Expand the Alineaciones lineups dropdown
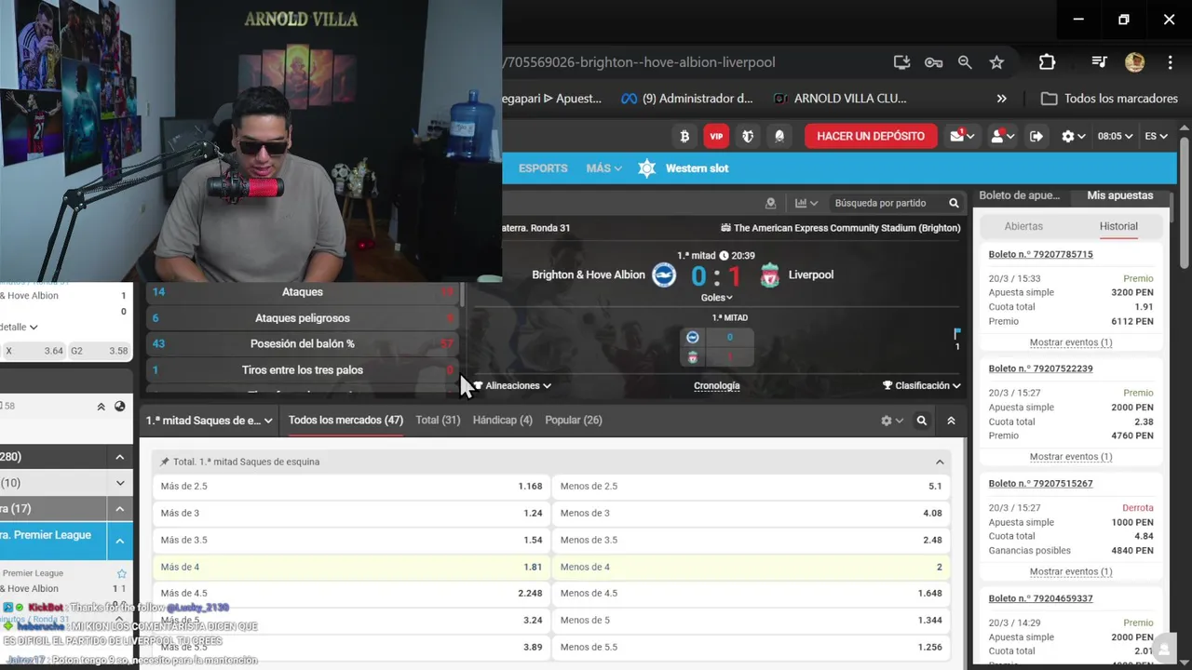 tap(512, 385)
